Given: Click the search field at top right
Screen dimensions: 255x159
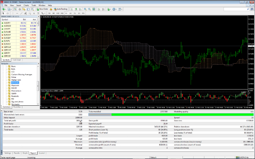Looking at the screenshot, I should [x=237, y=9].
